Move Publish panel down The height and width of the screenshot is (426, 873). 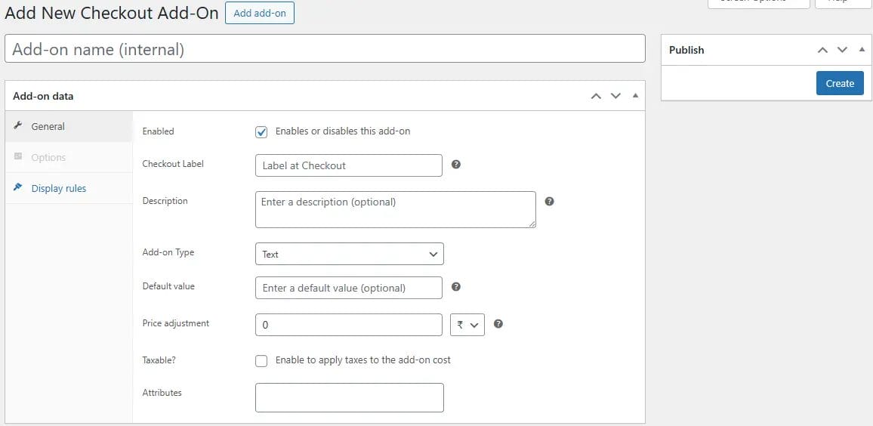[x=842, y=50]
